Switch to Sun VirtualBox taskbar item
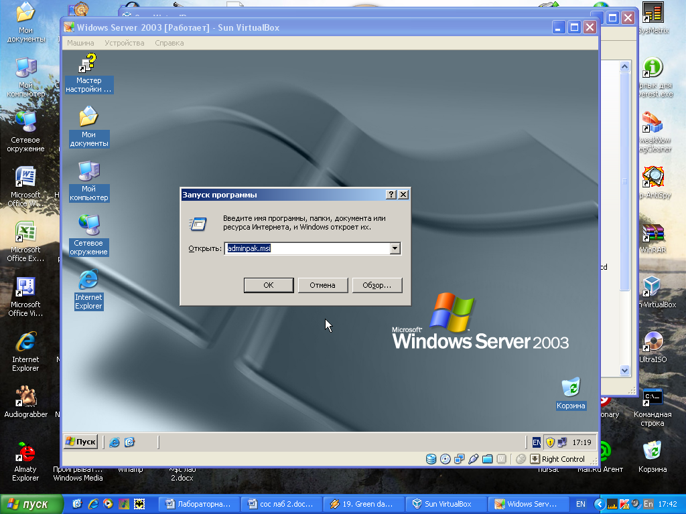The height and width of the screenshot is (514, 686). click(x=445, y=504)
